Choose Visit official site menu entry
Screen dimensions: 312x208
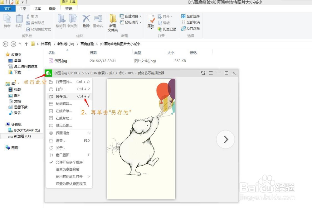pyautogui.click(x=69, y=104)
